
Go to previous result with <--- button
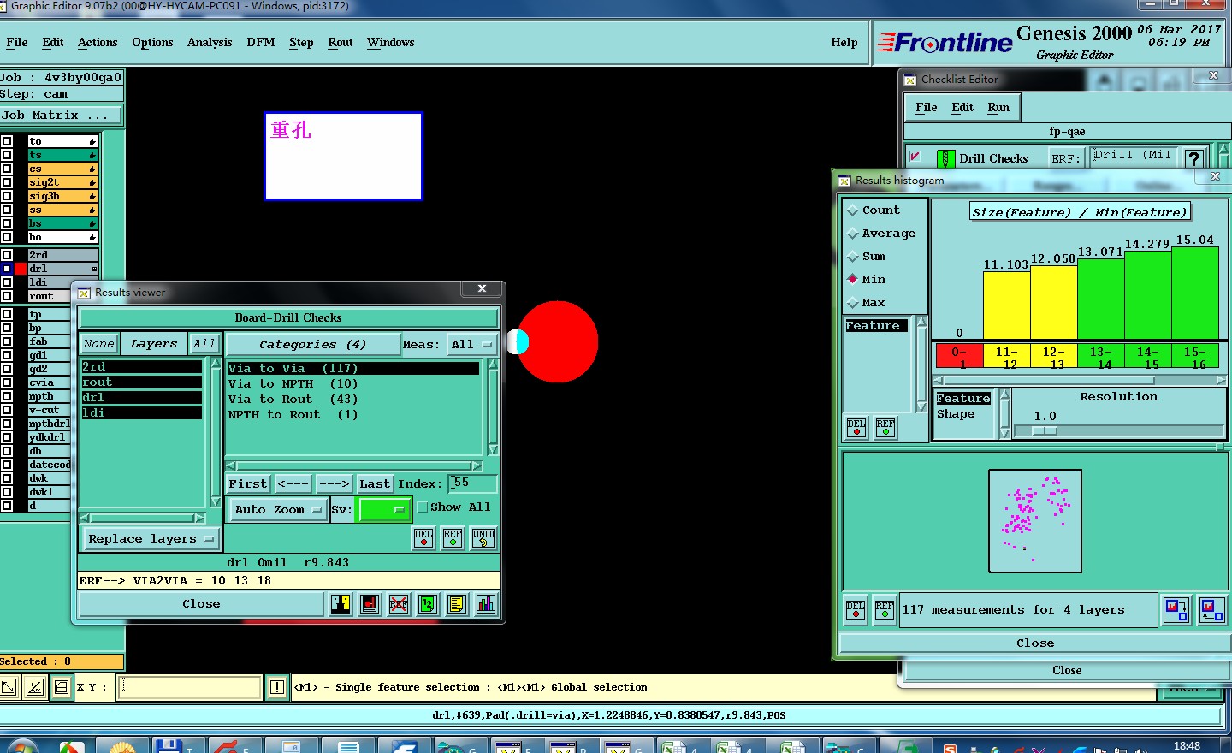[x=293, y=483]
